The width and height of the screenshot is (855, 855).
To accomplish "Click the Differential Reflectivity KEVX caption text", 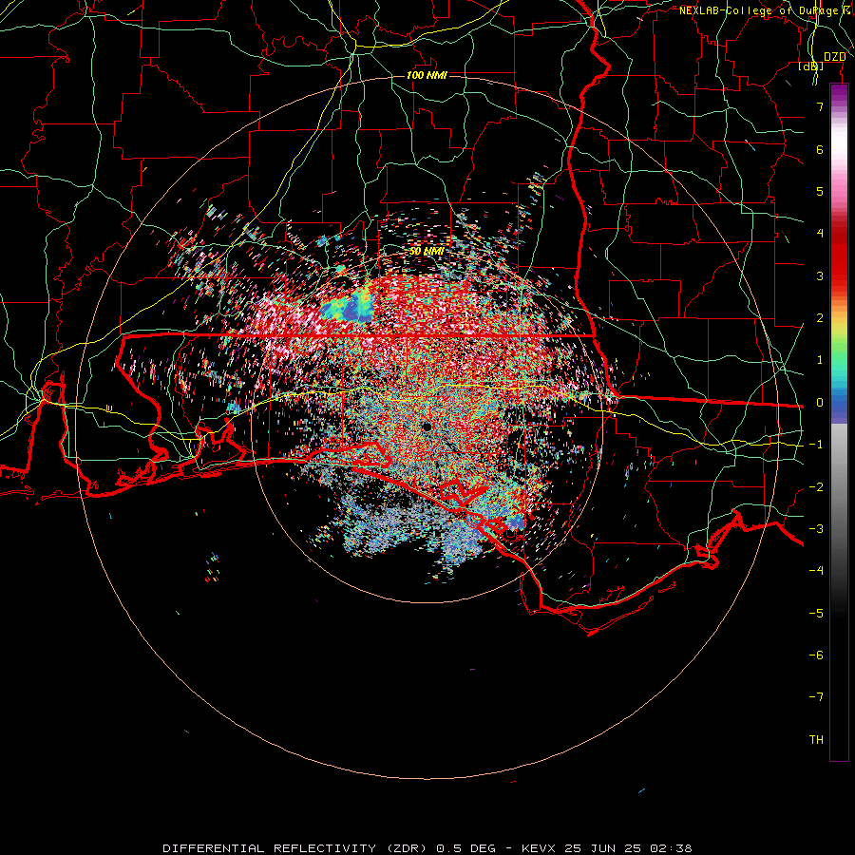I will click(427, 848).
